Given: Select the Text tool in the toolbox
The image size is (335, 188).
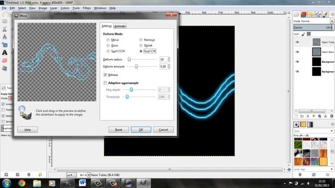Looking at the screenshot, I should click(5, 53).
